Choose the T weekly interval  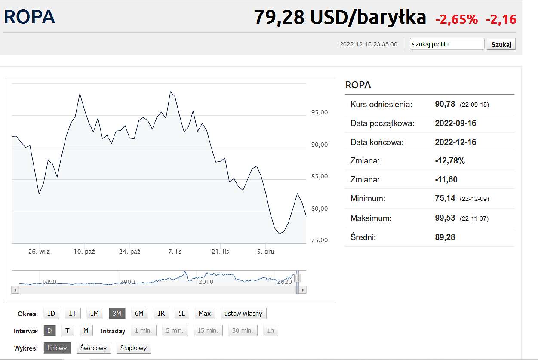coord(68,331)
